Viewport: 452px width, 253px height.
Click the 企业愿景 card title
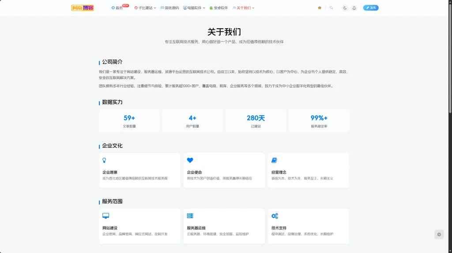[110, 172]
